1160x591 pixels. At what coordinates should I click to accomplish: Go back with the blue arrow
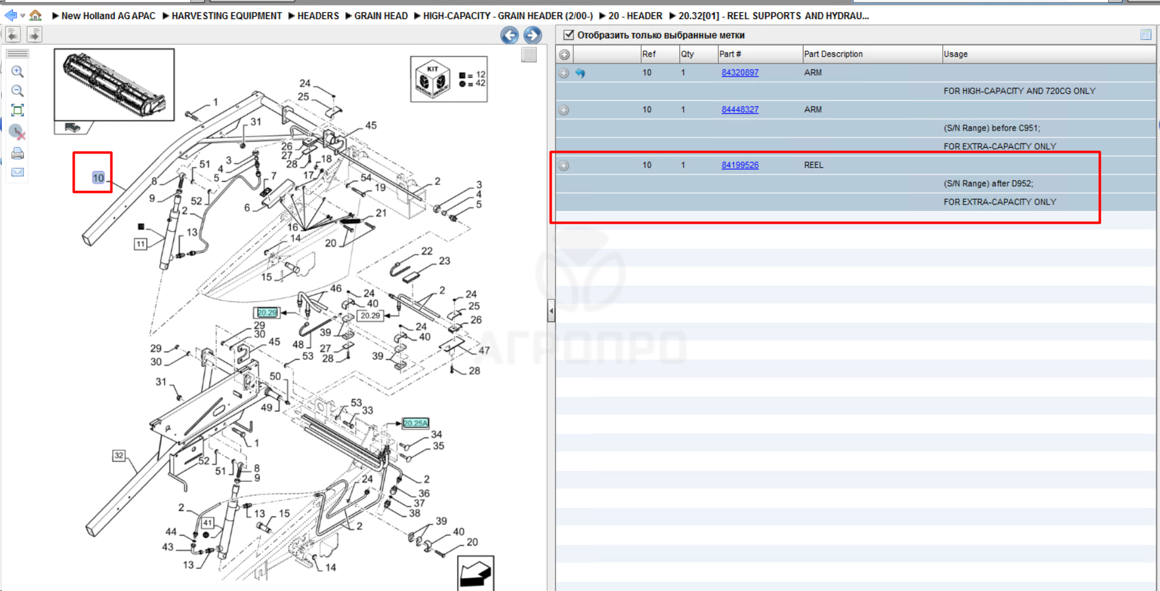tap(10, 15)
